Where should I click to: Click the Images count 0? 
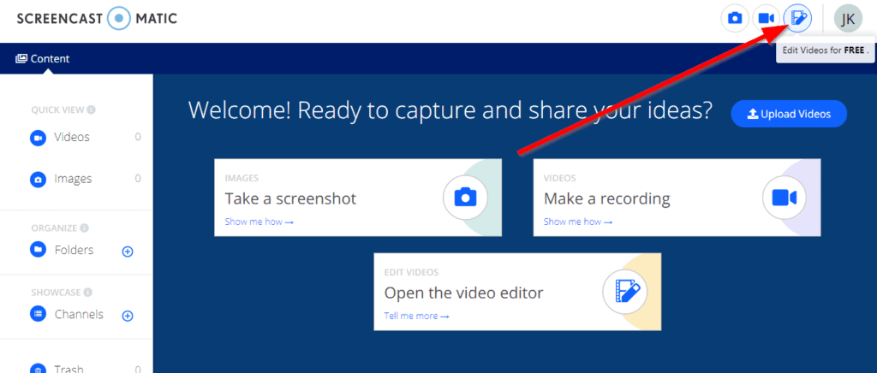coord(138,179)
